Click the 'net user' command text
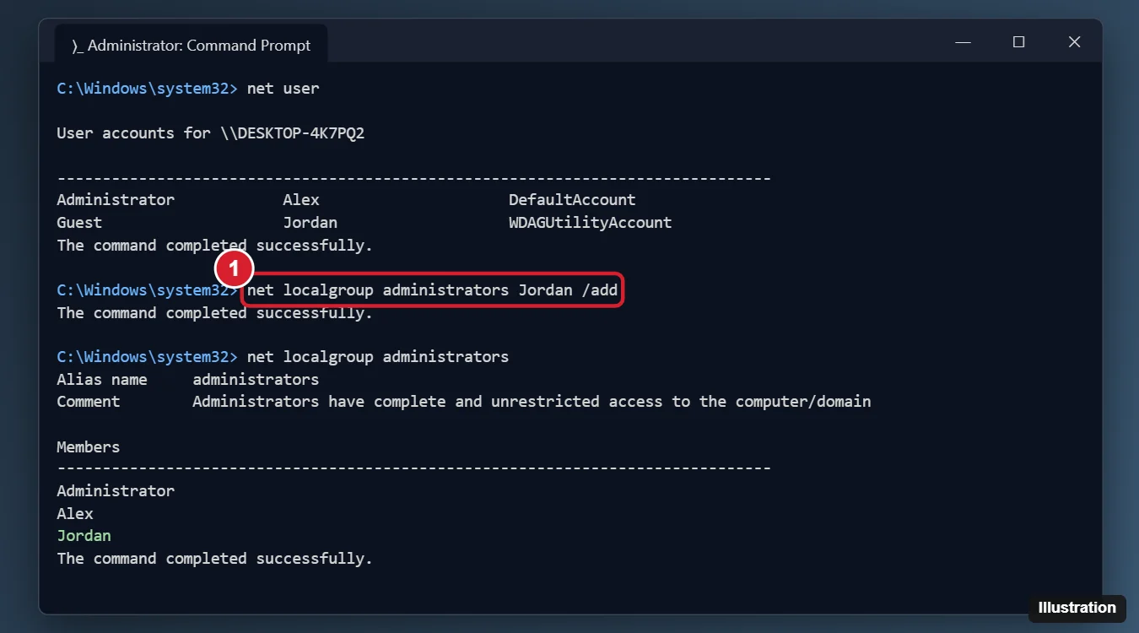 [283, 88]
